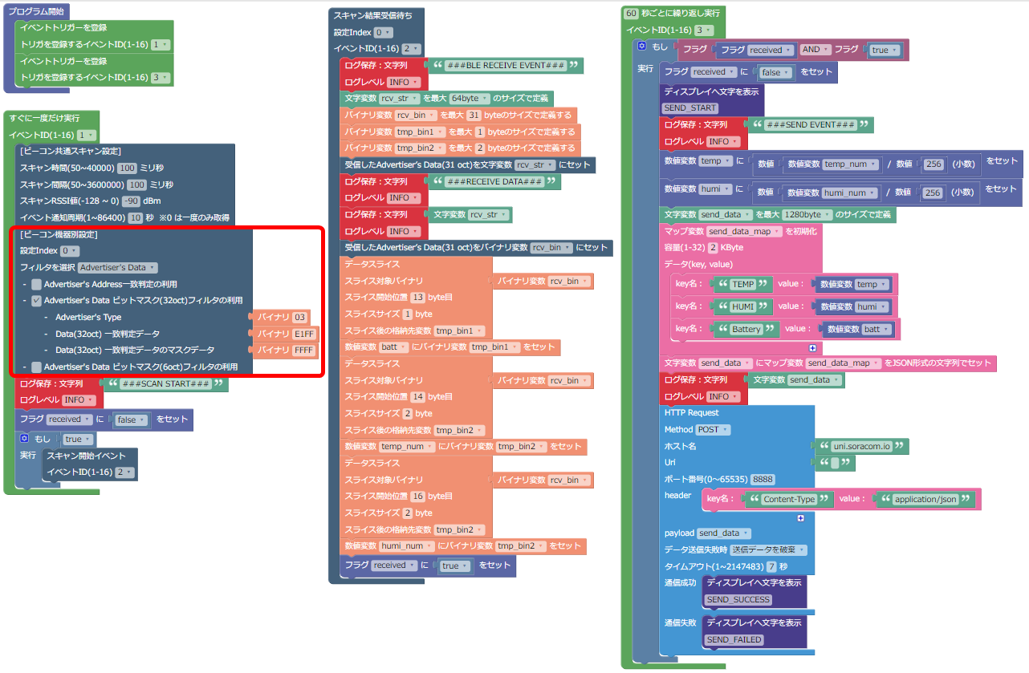Screen dimensions: 1029x673
Task: Edit 256 divisor in temp calculation
Action: coord(932,164)
